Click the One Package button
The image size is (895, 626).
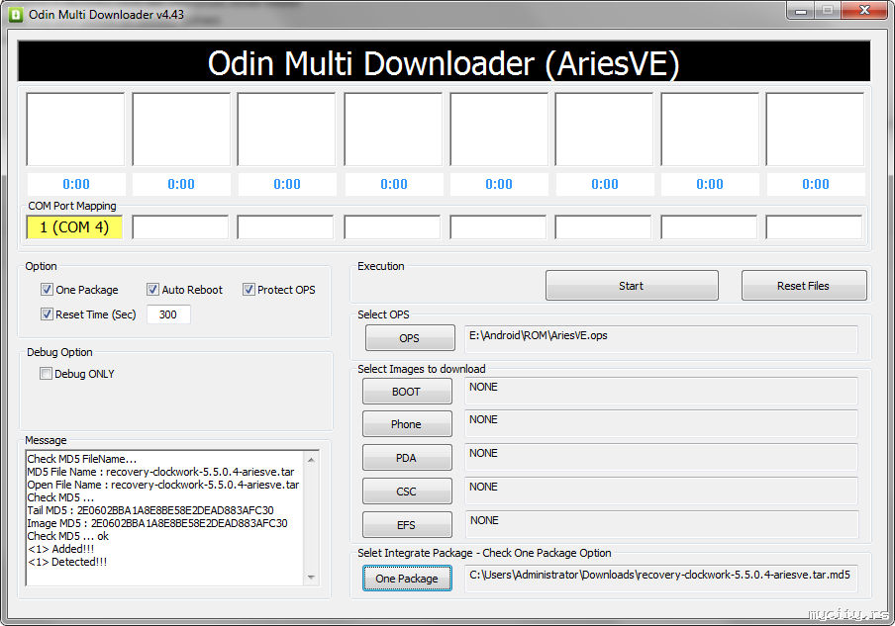[x=407, y=579]
